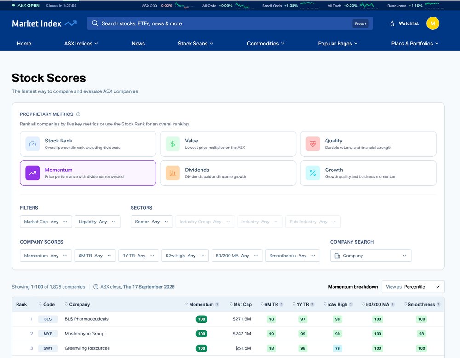The width and height of the screenshot is (460, 358).
Task: Click the 79 score in Greenwing row
Action: [338, 348]
